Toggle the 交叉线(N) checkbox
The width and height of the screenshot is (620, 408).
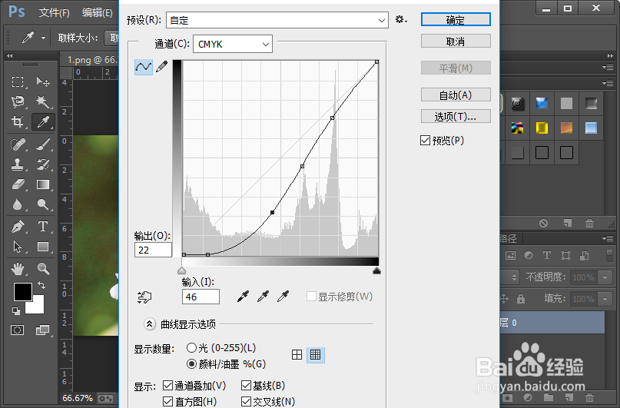[x=246, y=402]
